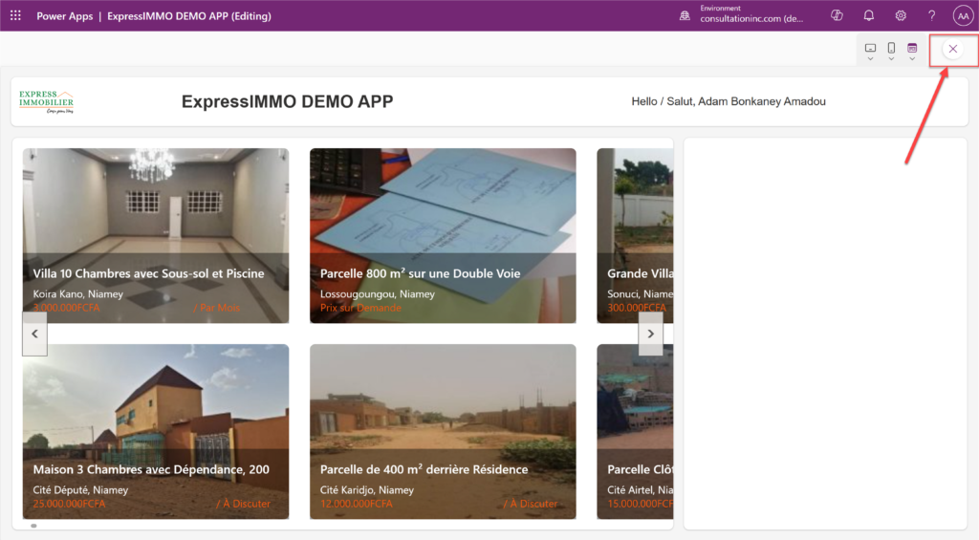Click the consultationinc.com environment name

pos(751,19)
